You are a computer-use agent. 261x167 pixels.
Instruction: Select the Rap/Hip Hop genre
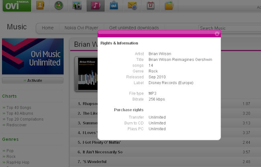point(18,162)
